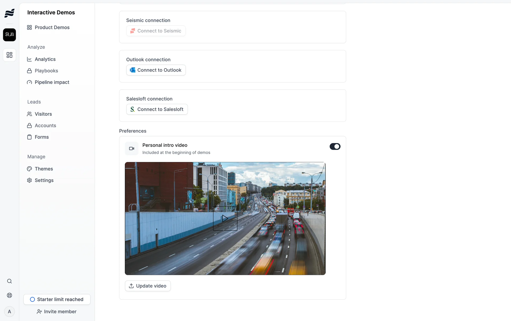Play the personal intro video
The height and width of the screenshot is (321, 511).
(x=225, y=218)
